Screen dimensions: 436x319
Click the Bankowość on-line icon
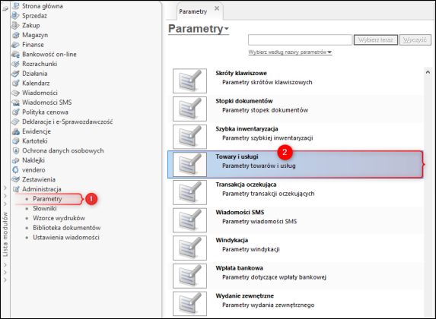click(x=15, y=55)
